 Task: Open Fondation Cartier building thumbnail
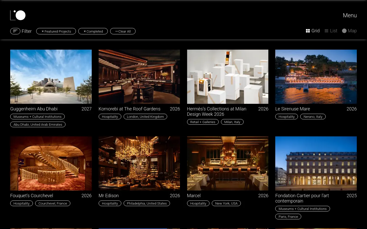(316, 163)
